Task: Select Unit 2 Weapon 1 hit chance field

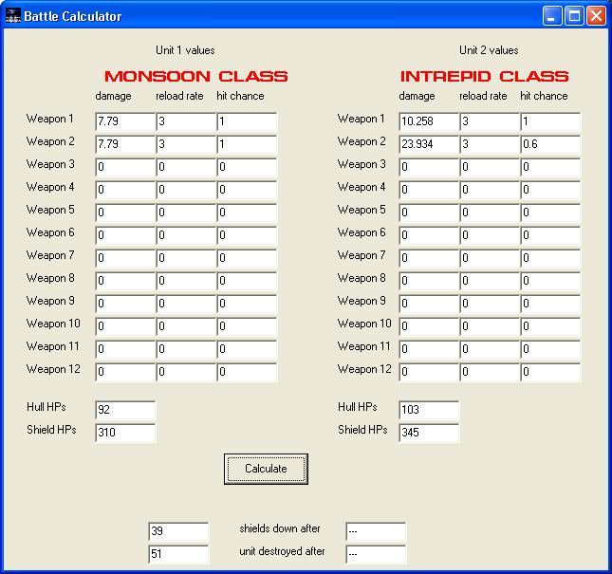Action: coord(550,121)
